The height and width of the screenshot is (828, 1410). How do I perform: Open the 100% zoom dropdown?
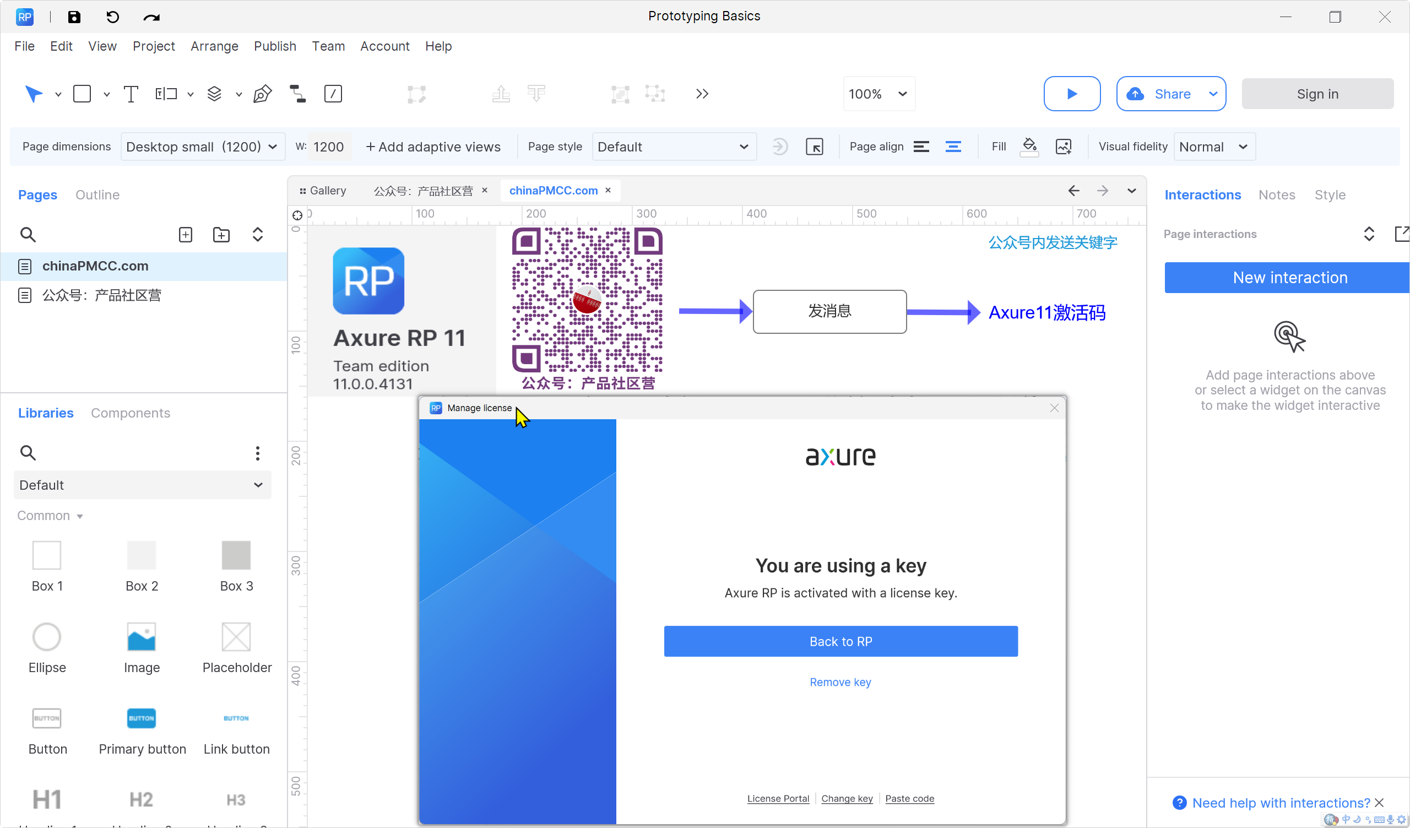[x=878, y=94]
